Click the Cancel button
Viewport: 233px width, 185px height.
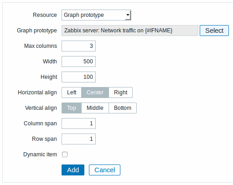[x=104, y=170]
